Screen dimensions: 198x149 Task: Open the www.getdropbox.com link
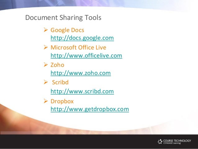click(90, 109)
